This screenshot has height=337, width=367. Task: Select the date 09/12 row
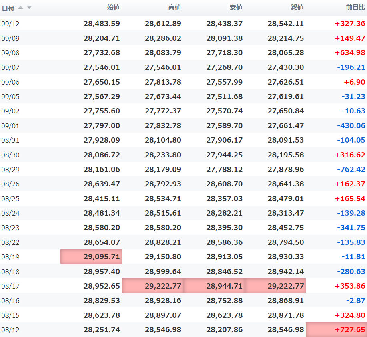tap(183, 23)
